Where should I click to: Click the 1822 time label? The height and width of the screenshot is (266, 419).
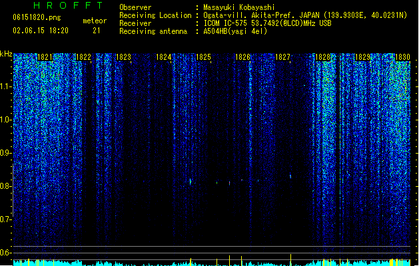84,57
